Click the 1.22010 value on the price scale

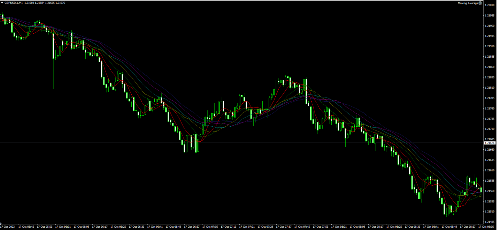click(x=490, y=5)
